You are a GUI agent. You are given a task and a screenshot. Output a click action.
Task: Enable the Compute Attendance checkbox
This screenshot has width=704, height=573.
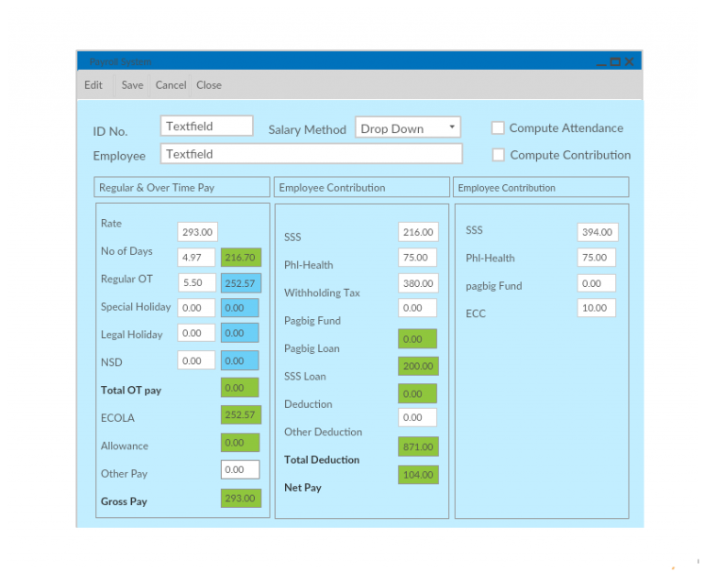(x=498, y=128)
